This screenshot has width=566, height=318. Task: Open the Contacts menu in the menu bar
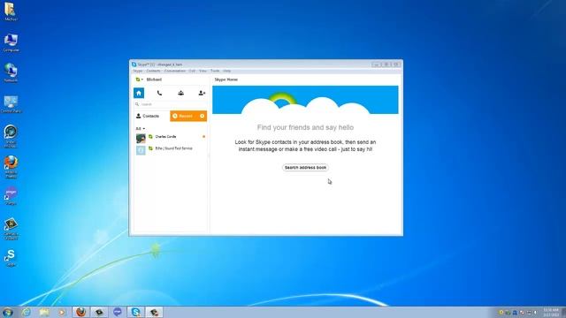click(153, 71)
